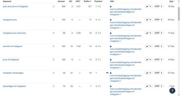Viewport: 180px width, 96px height.
Task: Click the CPC value 2.00
Action: [78, 46]
